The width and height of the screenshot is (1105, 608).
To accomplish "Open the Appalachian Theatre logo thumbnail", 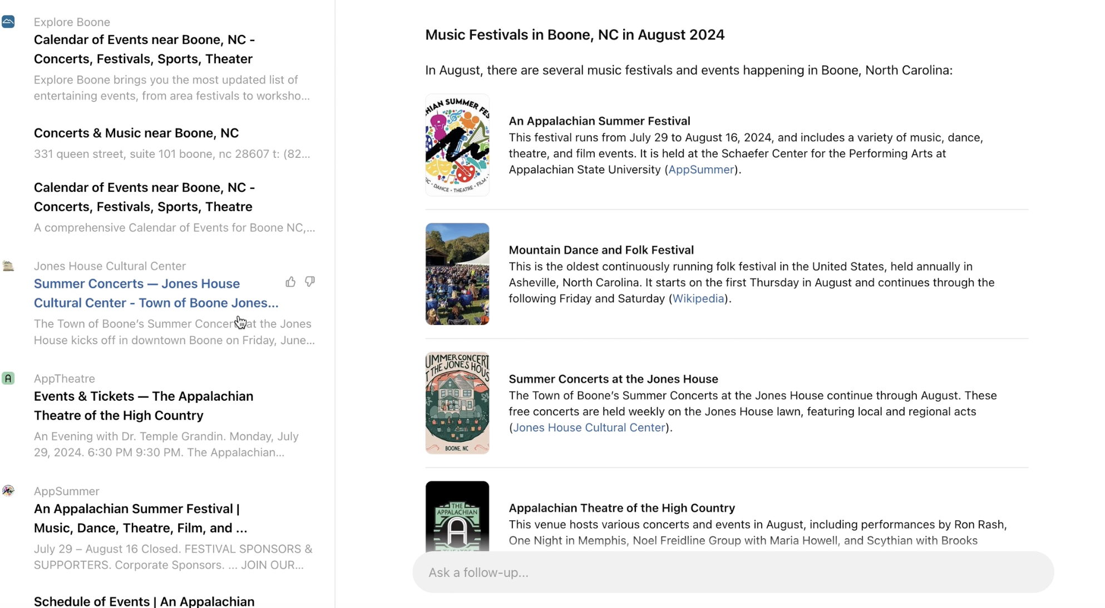I will pos(457,517).
